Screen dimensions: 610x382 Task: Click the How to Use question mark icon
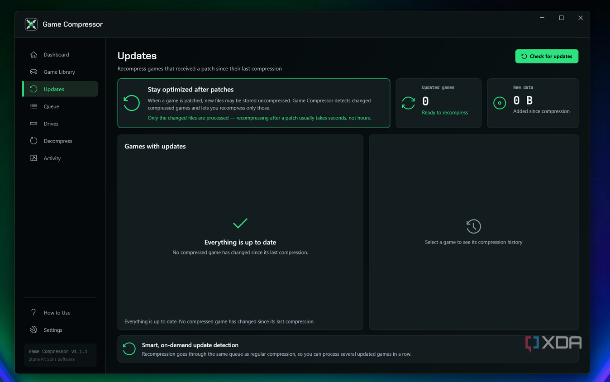point(33,312)
